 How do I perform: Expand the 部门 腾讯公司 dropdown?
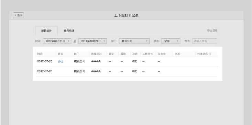134,41
